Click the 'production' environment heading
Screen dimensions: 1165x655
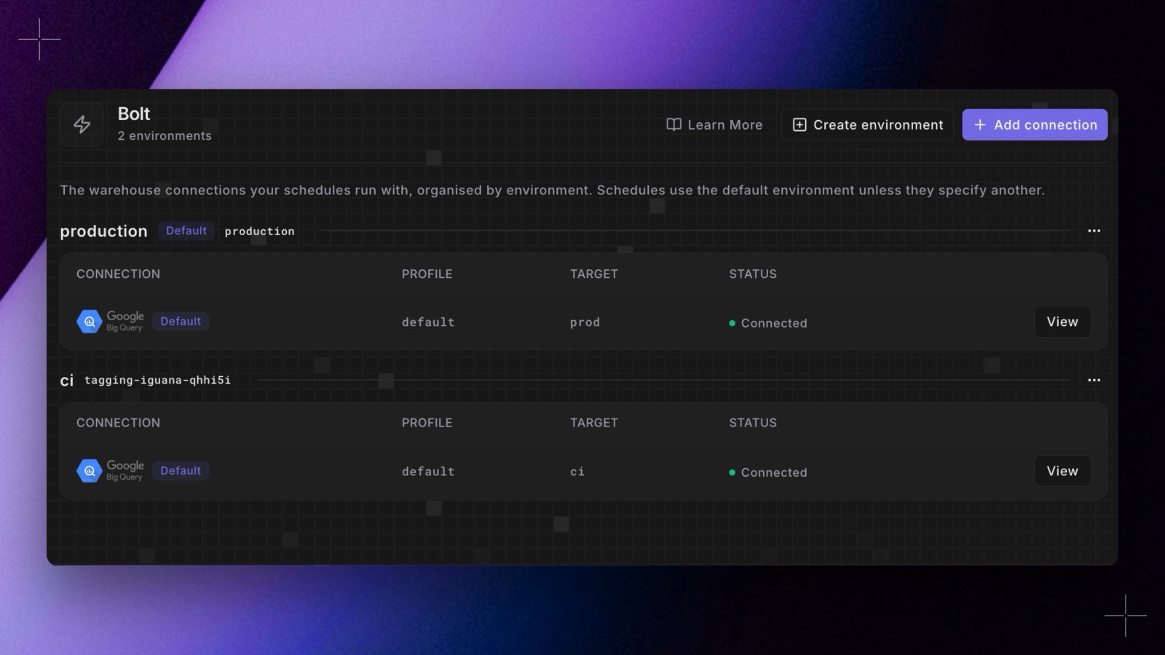click(x=103, y=231)
